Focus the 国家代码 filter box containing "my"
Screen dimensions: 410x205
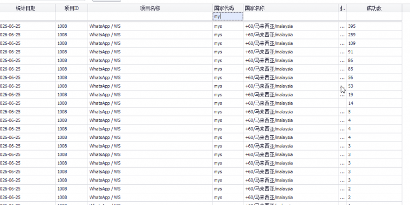pyautogui.click(x=228, y=17)
